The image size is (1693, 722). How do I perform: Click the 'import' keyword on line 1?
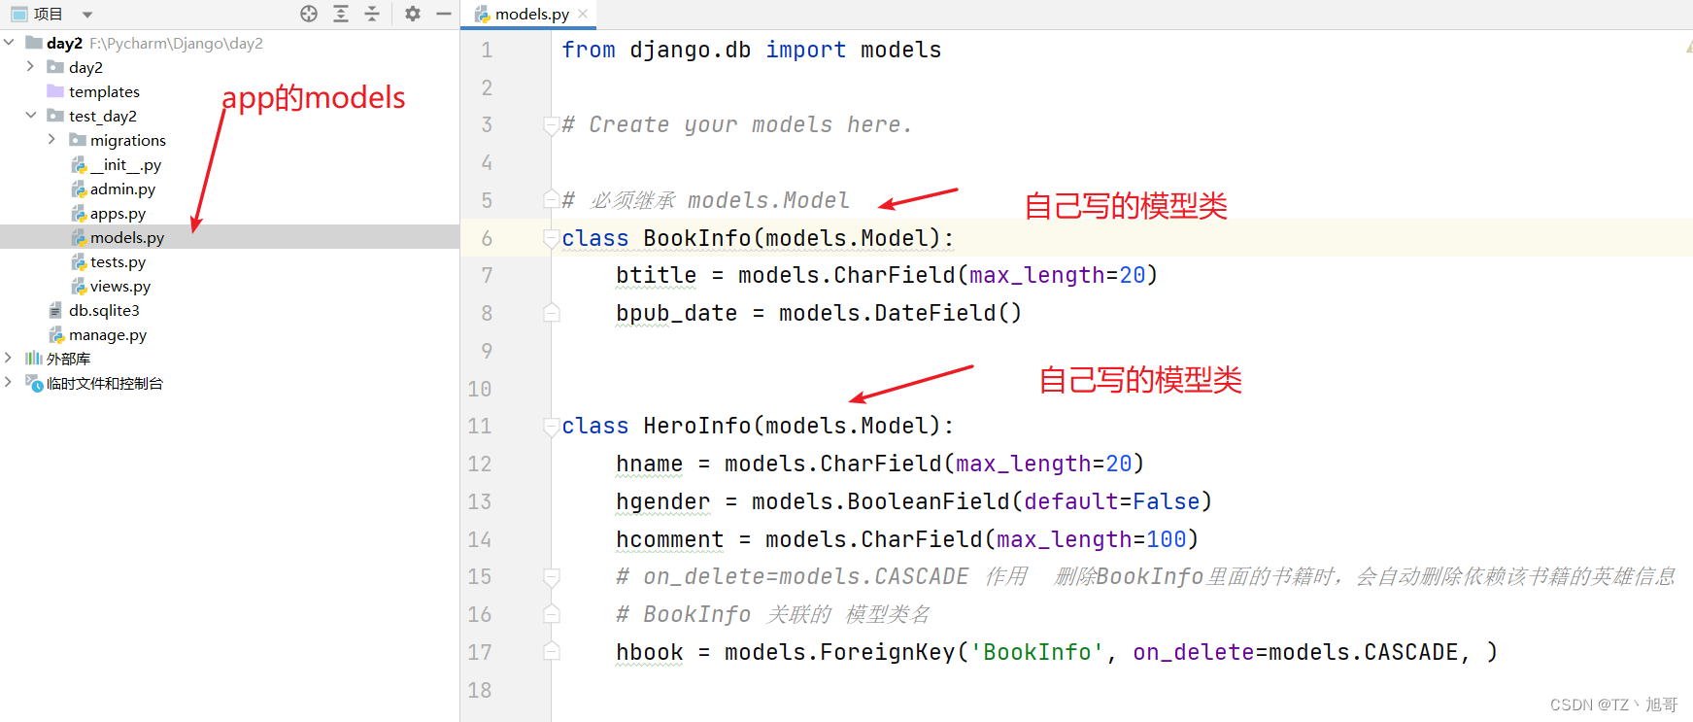(805, 50)
